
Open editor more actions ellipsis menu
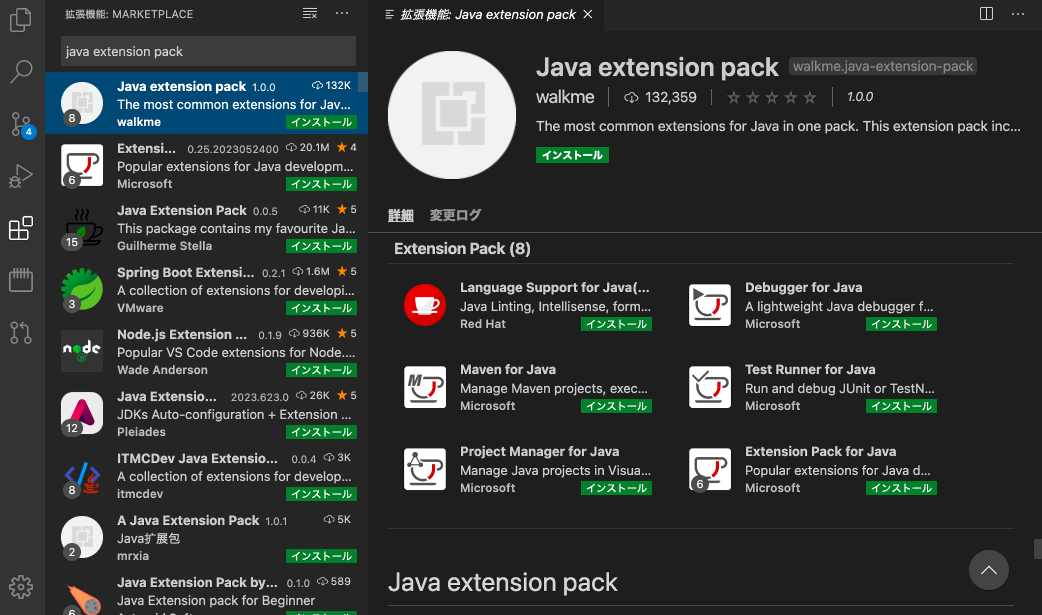1018,14
